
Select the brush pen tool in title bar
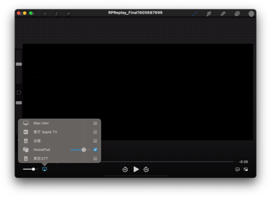195,14
